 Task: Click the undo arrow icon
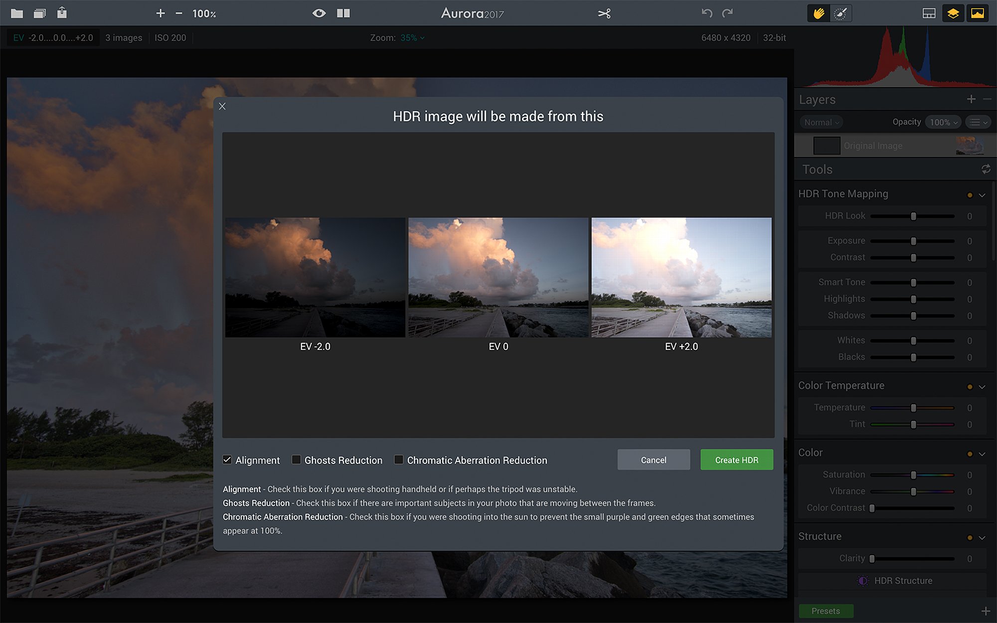coord(707,13)
